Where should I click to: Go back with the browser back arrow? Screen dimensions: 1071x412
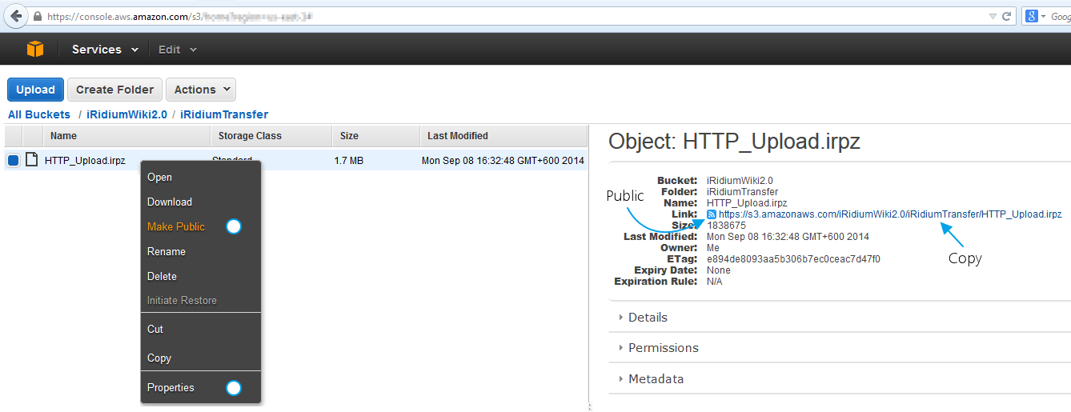[15, 16]
